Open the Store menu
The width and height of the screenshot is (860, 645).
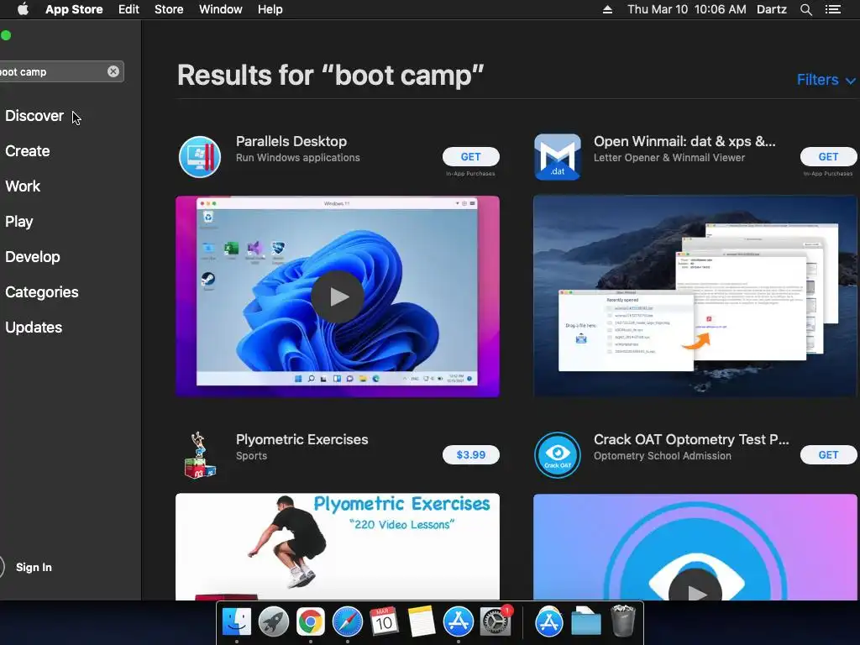(169, 9)
